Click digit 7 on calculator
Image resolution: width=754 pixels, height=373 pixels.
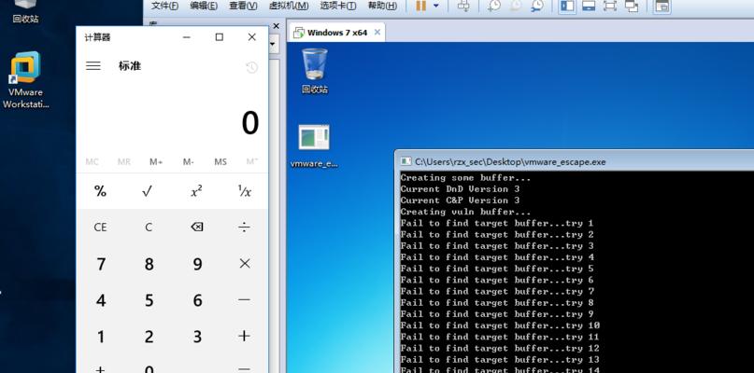[x=101, y=264]
